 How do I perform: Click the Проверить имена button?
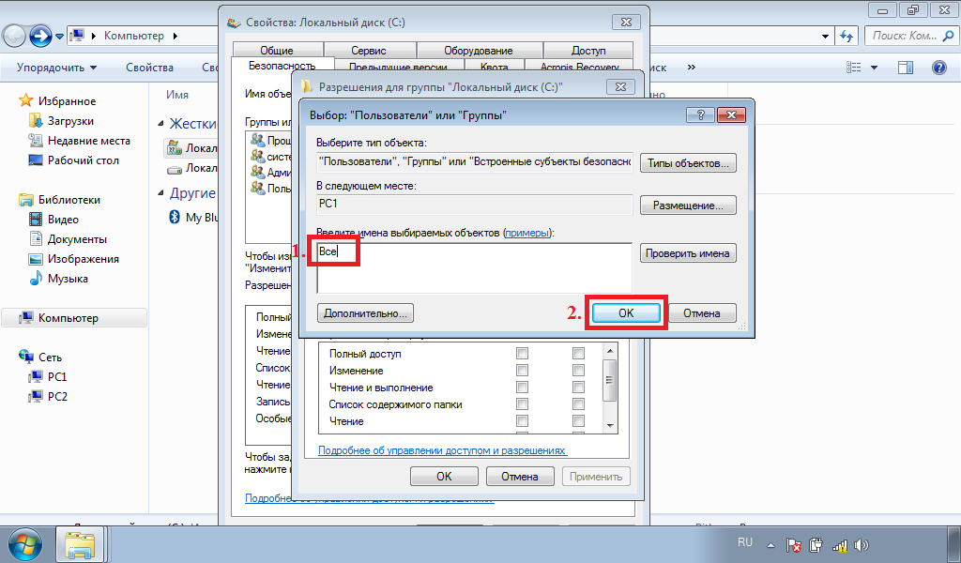coord(688,253)
